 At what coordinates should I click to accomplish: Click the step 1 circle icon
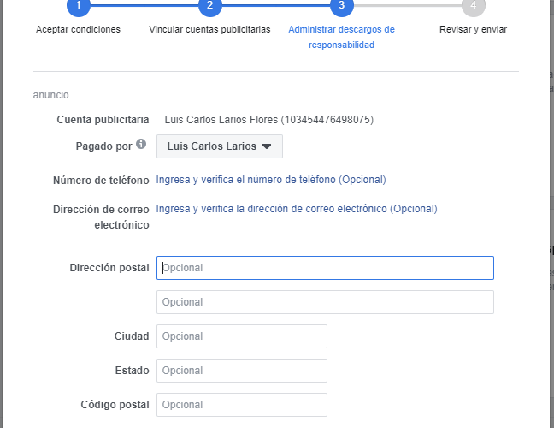[x=79, y=5]
